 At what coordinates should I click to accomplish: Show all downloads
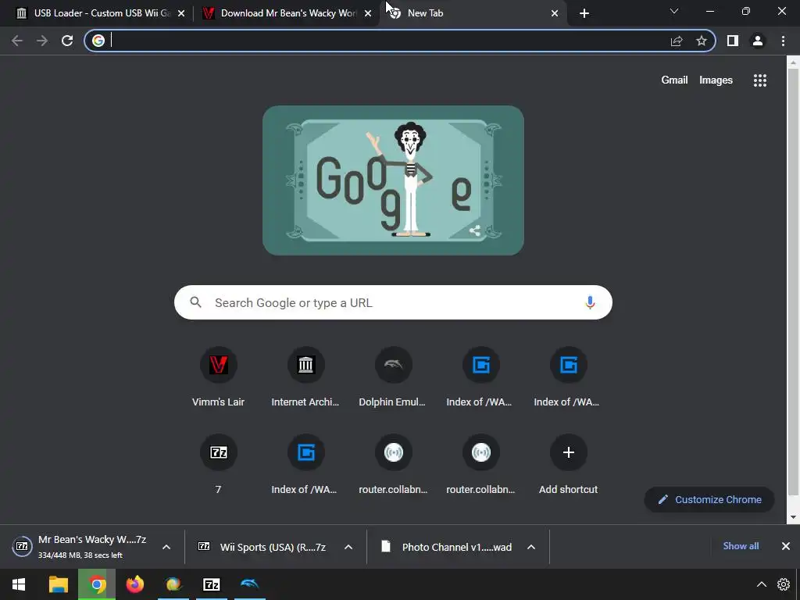(x=741, y=546)
